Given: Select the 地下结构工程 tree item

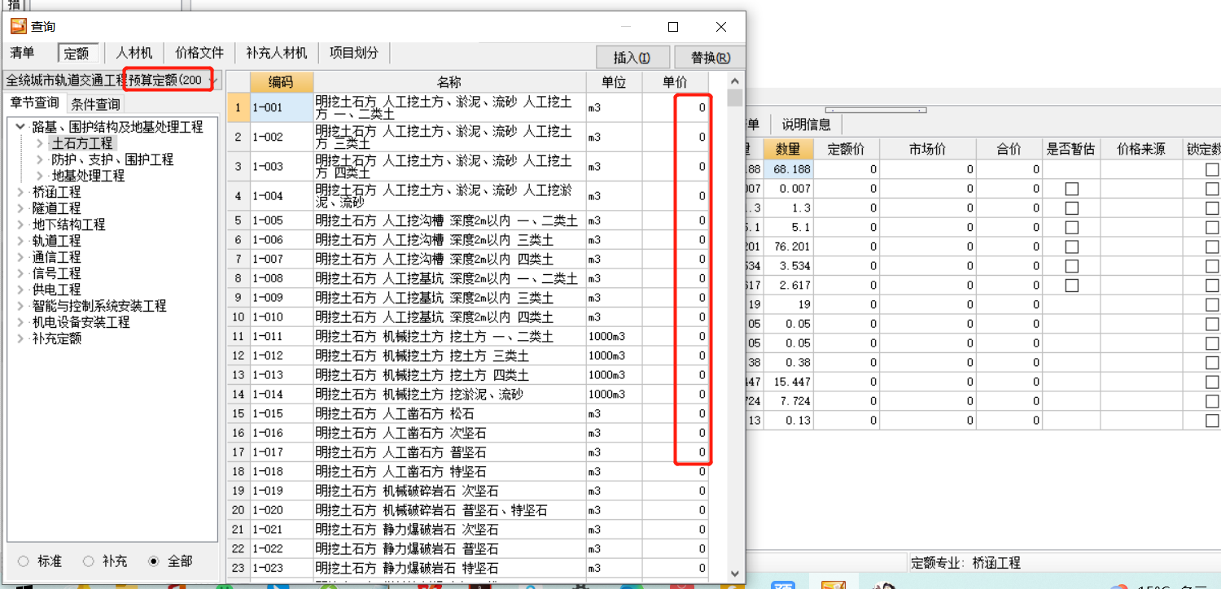Looking at the screenshot, I should coord(68,225).
